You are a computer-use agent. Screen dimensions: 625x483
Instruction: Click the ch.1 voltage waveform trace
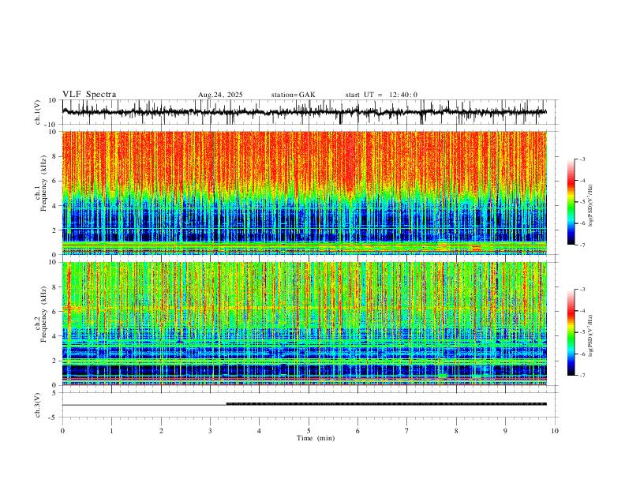(x=304, y=112)
